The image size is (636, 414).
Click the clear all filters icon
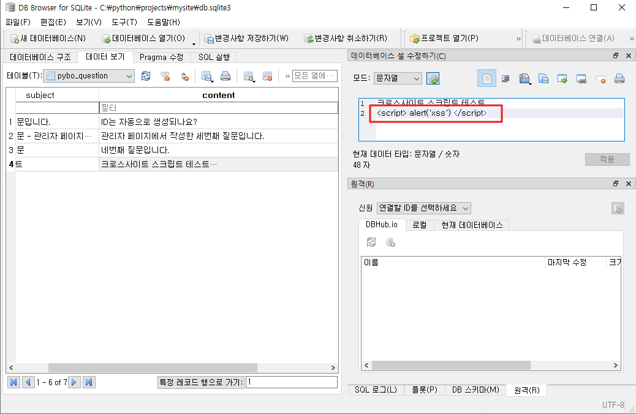[x=165, y=76]
